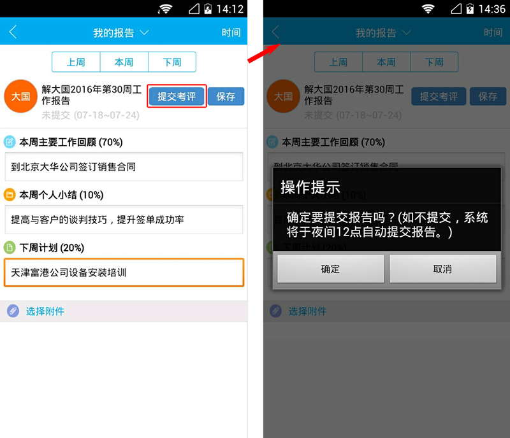Open 我的报告 dropdown chevron on left screen

(144, 32)
